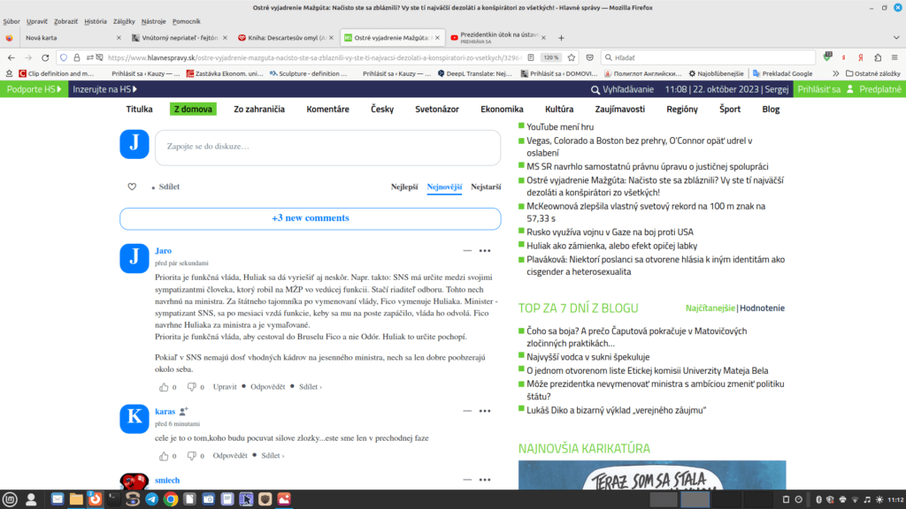Screen dimensions: 906x509
Task: Open the Záložky menu
Action: tap(124, 21)
